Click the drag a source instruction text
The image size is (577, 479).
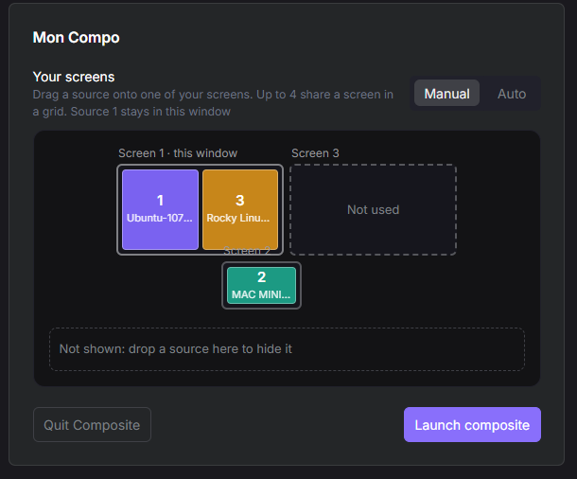pos(213,103)
